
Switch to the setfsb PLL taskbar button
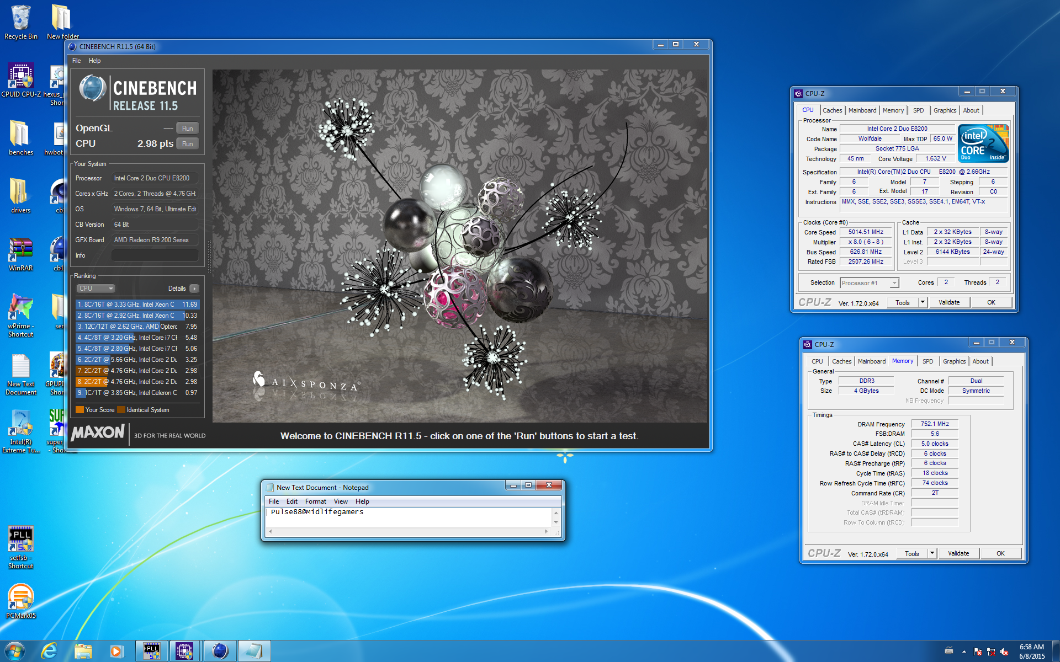(151, 651)
